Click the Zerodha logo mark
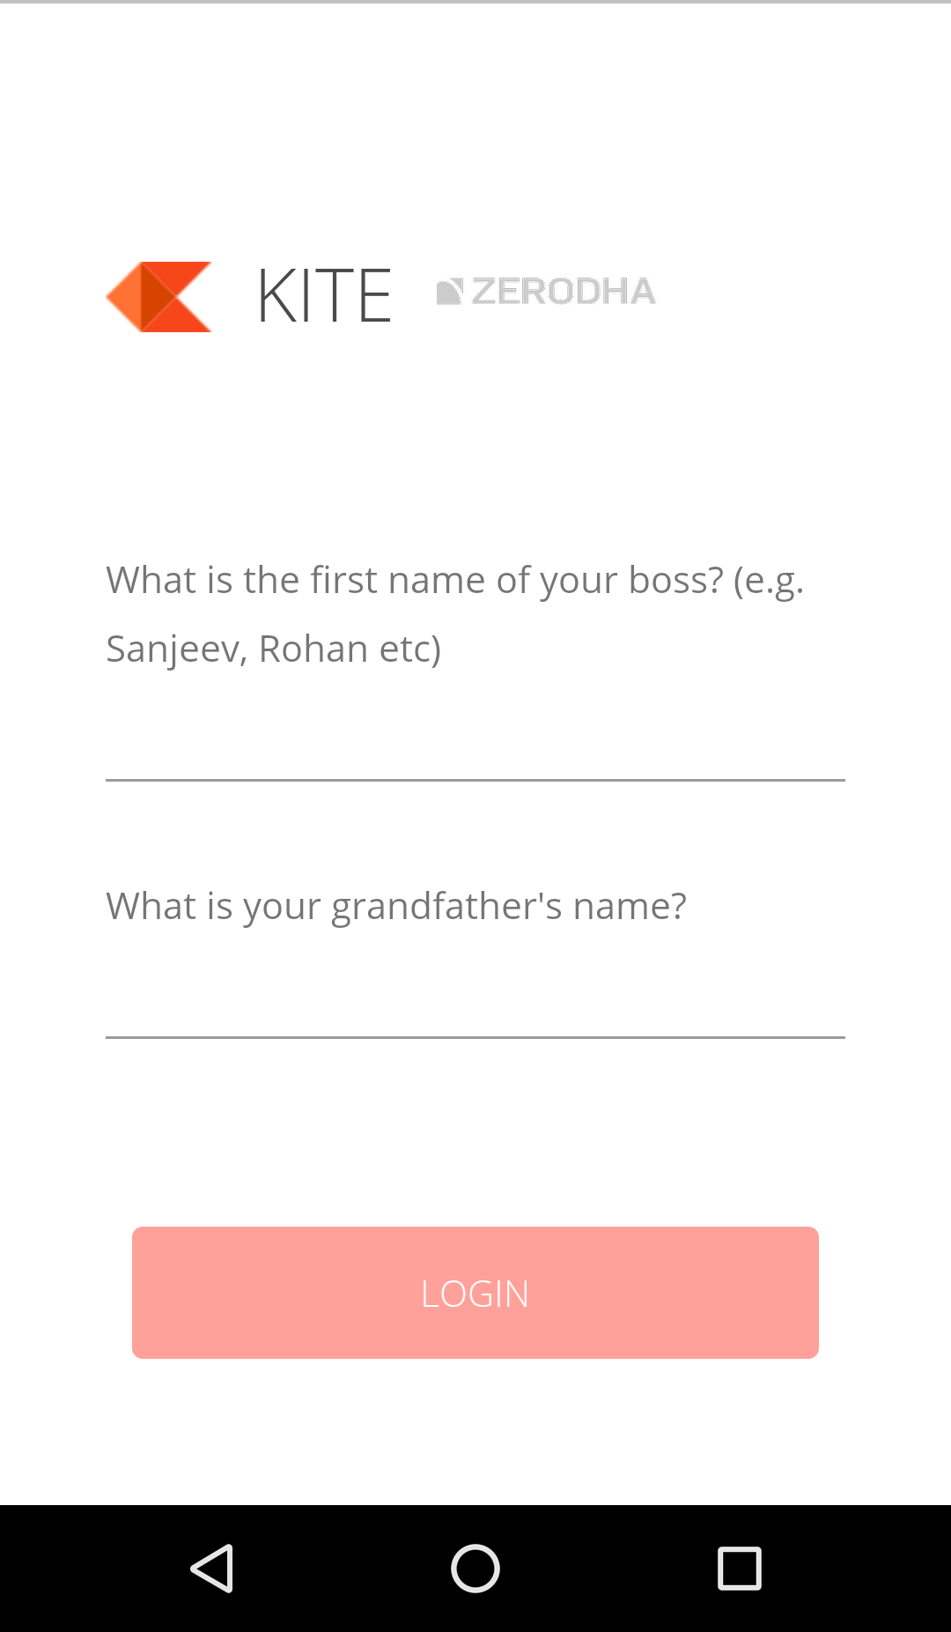Image resolution: width=951 pixels, height=1632 pixels. 449,292
